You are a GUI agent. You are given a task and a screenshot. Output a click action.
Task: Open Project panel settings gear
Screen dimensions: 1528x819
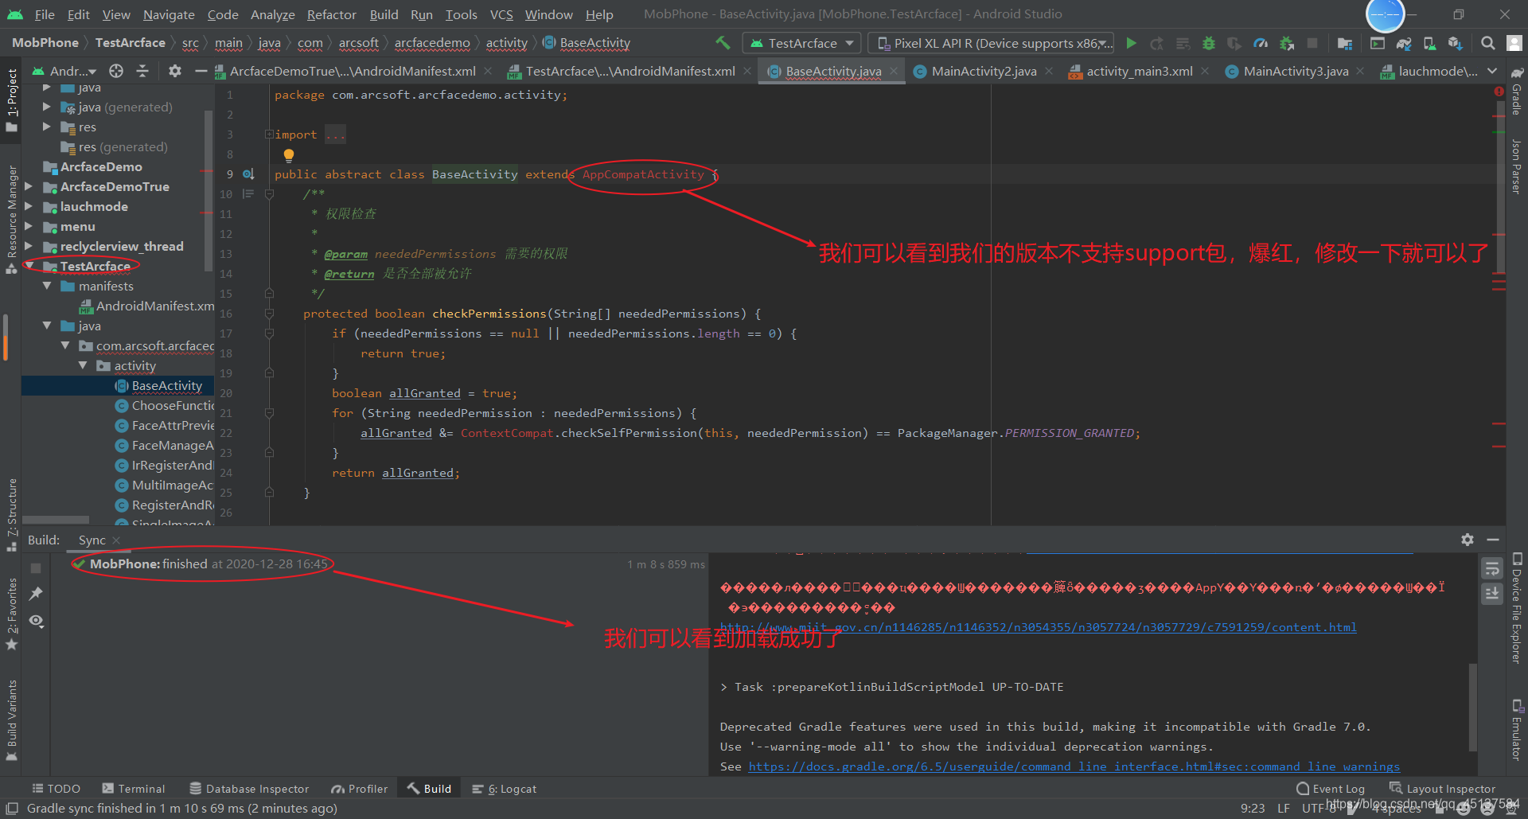[175, 71]
